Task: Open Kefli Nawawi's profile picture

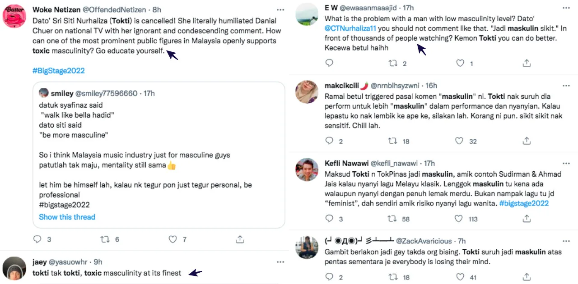Action: pyautogui.click(x=307, y=170)
